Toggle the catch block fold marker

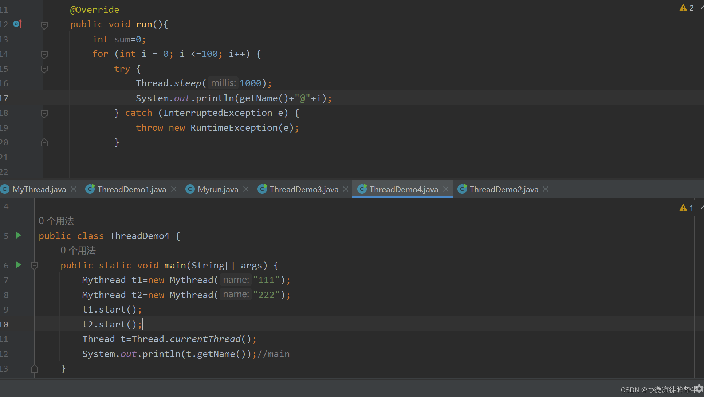[x=44, y=114]
